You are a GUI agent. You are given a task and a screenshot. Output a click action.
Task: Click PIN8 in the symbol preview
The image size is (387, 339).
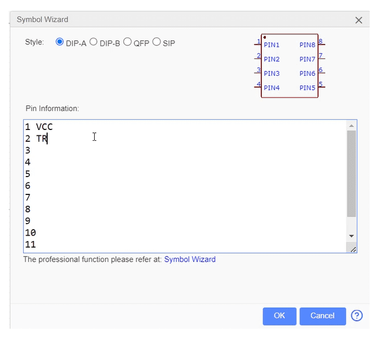(x=307, y=45)
